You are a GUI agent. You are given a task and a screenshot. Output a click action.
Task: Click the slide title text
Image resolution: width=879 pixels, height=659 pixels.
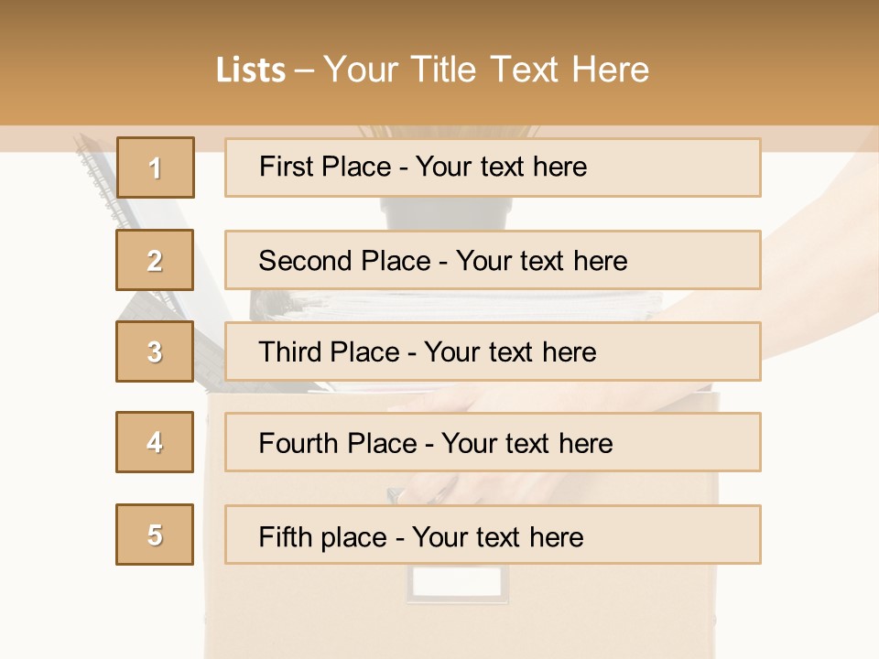[x=432, y=70]
